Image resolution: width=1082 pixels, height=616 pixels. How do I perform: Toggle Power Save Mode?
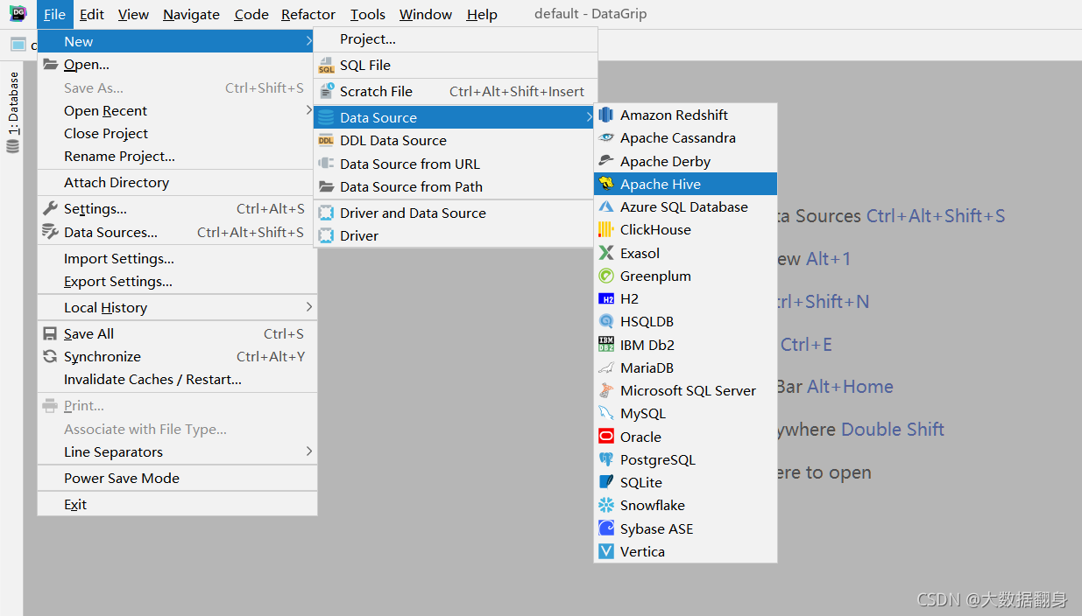tap(177, 478)
